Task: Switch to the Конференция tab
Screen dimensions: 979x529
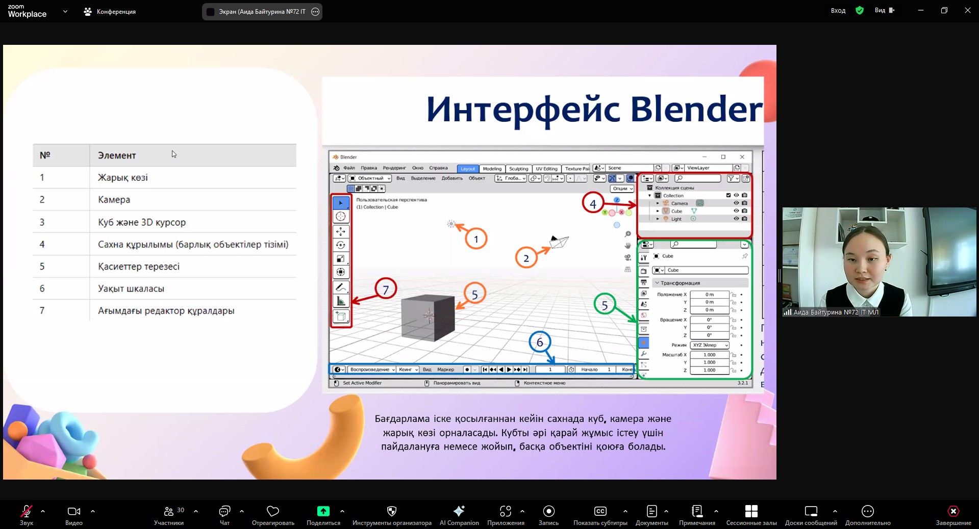Action: coord(110,11)
